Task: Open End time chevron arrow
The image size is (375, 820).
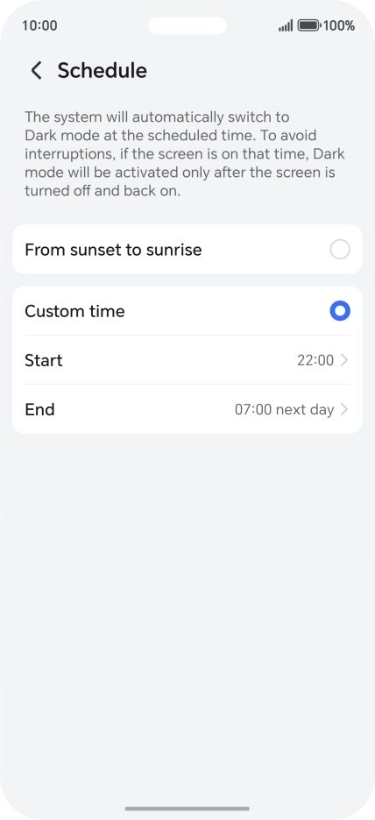Action: [344, 409]
